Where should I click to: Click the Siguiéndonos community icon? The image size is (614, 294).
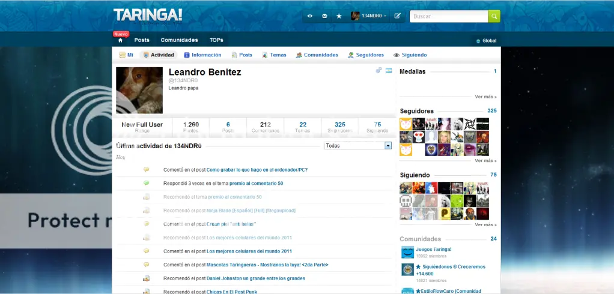pyautogui.click(x=407, y=270)
